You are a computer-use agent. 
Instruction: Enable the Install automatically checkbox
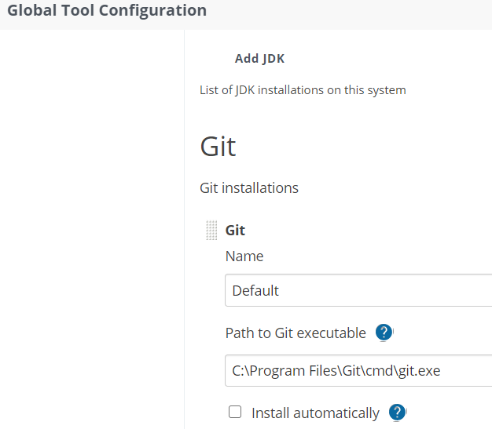coord(234,412)
